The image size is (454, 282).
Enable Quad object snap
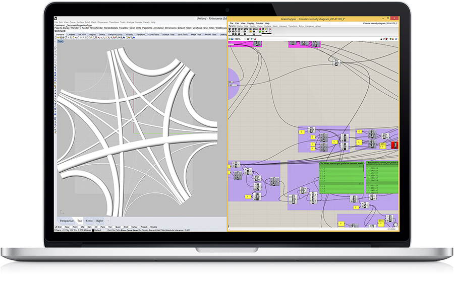click(x=114, y=227)
